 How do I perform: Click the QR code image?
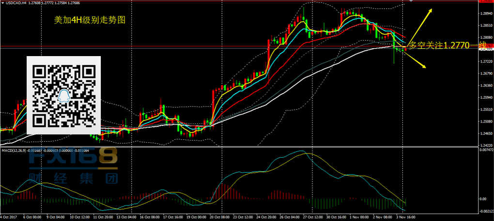[63, 95]
